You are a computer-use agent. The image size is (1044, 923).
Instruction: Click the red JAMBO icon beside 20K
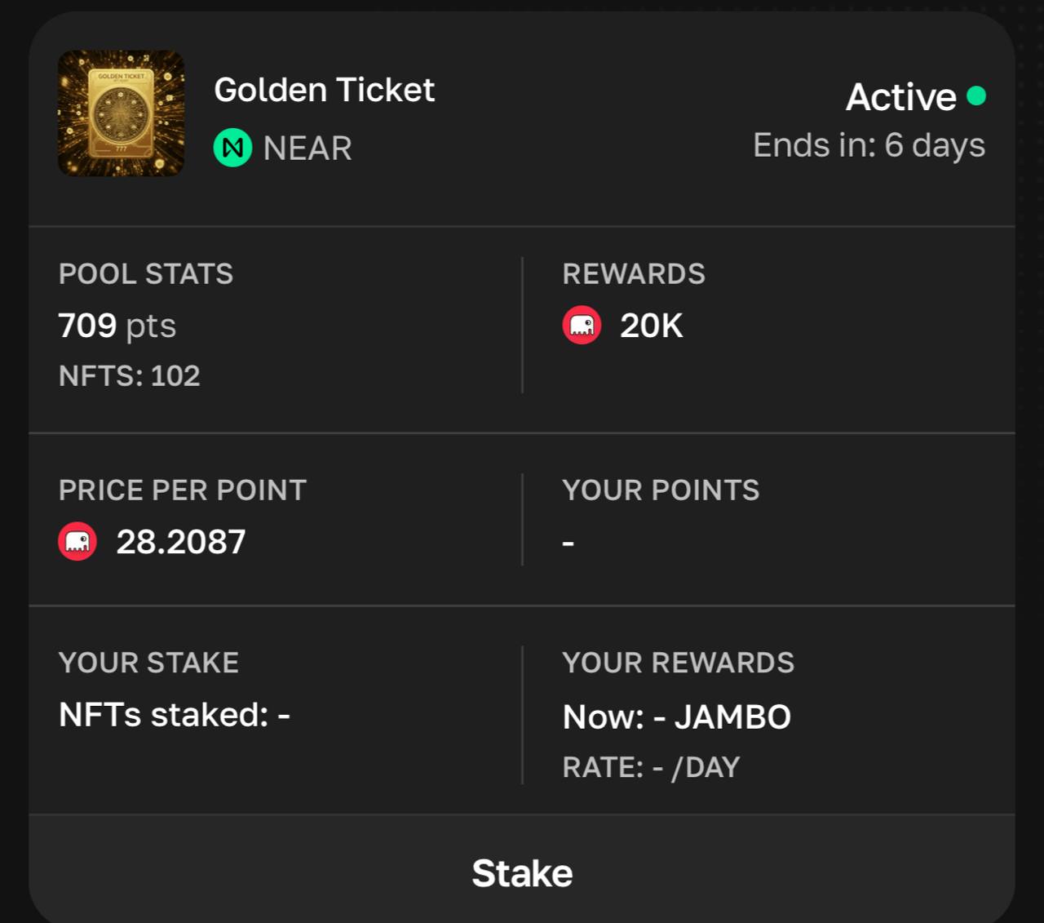pyautogui.click(x=582, y=326)
